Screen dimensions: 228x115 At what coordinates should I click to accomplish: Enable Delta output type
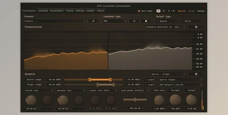click(192, 21)
